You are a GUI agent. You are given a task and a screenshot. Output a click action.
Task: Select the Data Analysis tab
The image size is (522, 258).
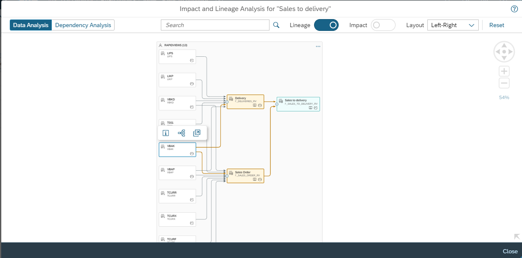click(x=31, y=25)
